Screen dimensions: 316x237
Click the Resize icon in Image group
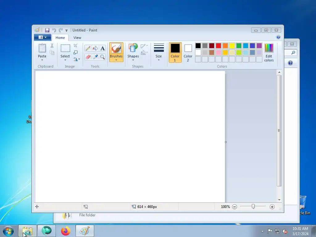click(75, 52)
